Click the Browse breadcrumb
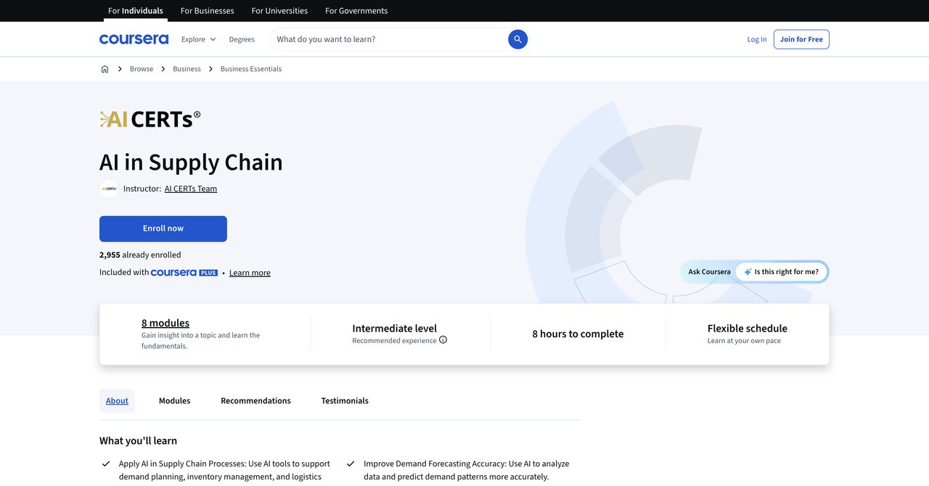This screenshot has width=929, height=486. pos(142,69)
